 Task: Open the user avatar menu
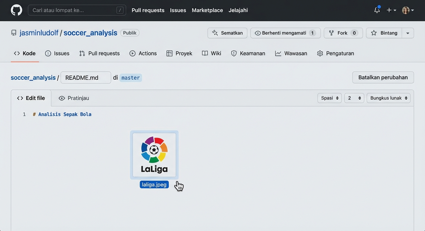408,10
